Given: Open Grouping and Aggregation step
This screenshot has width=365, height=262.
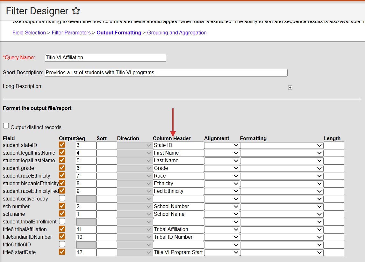Looking at the screenshot, I should point(177,33).
